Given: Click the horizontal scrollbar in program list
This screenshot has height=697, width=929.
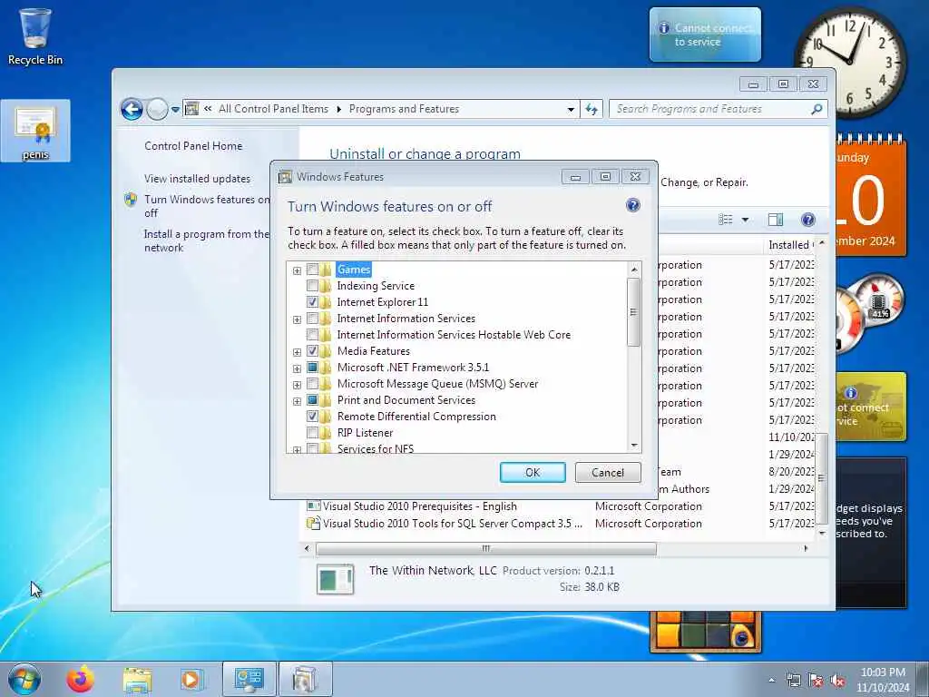Looking at the screenshot, I should 486,548.
